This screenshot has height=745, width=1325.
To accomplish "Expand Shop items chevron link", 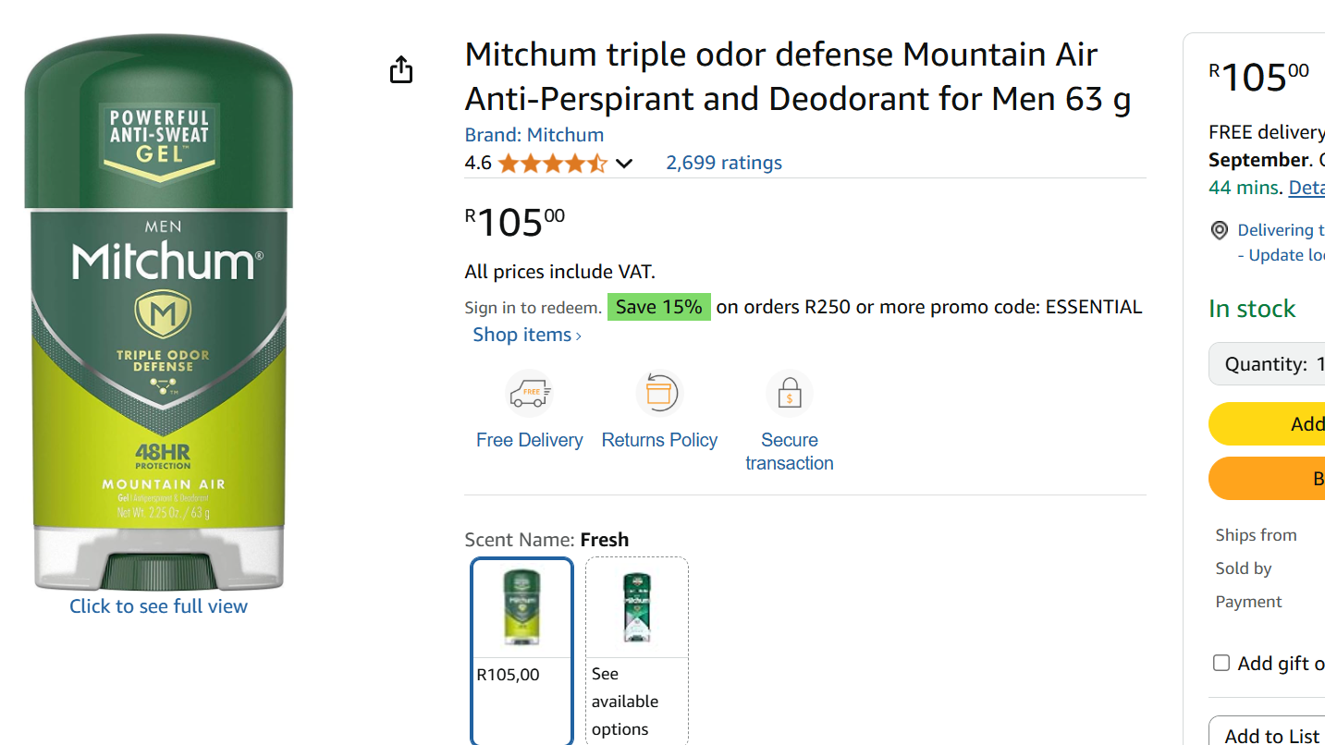I will [527, 335].
